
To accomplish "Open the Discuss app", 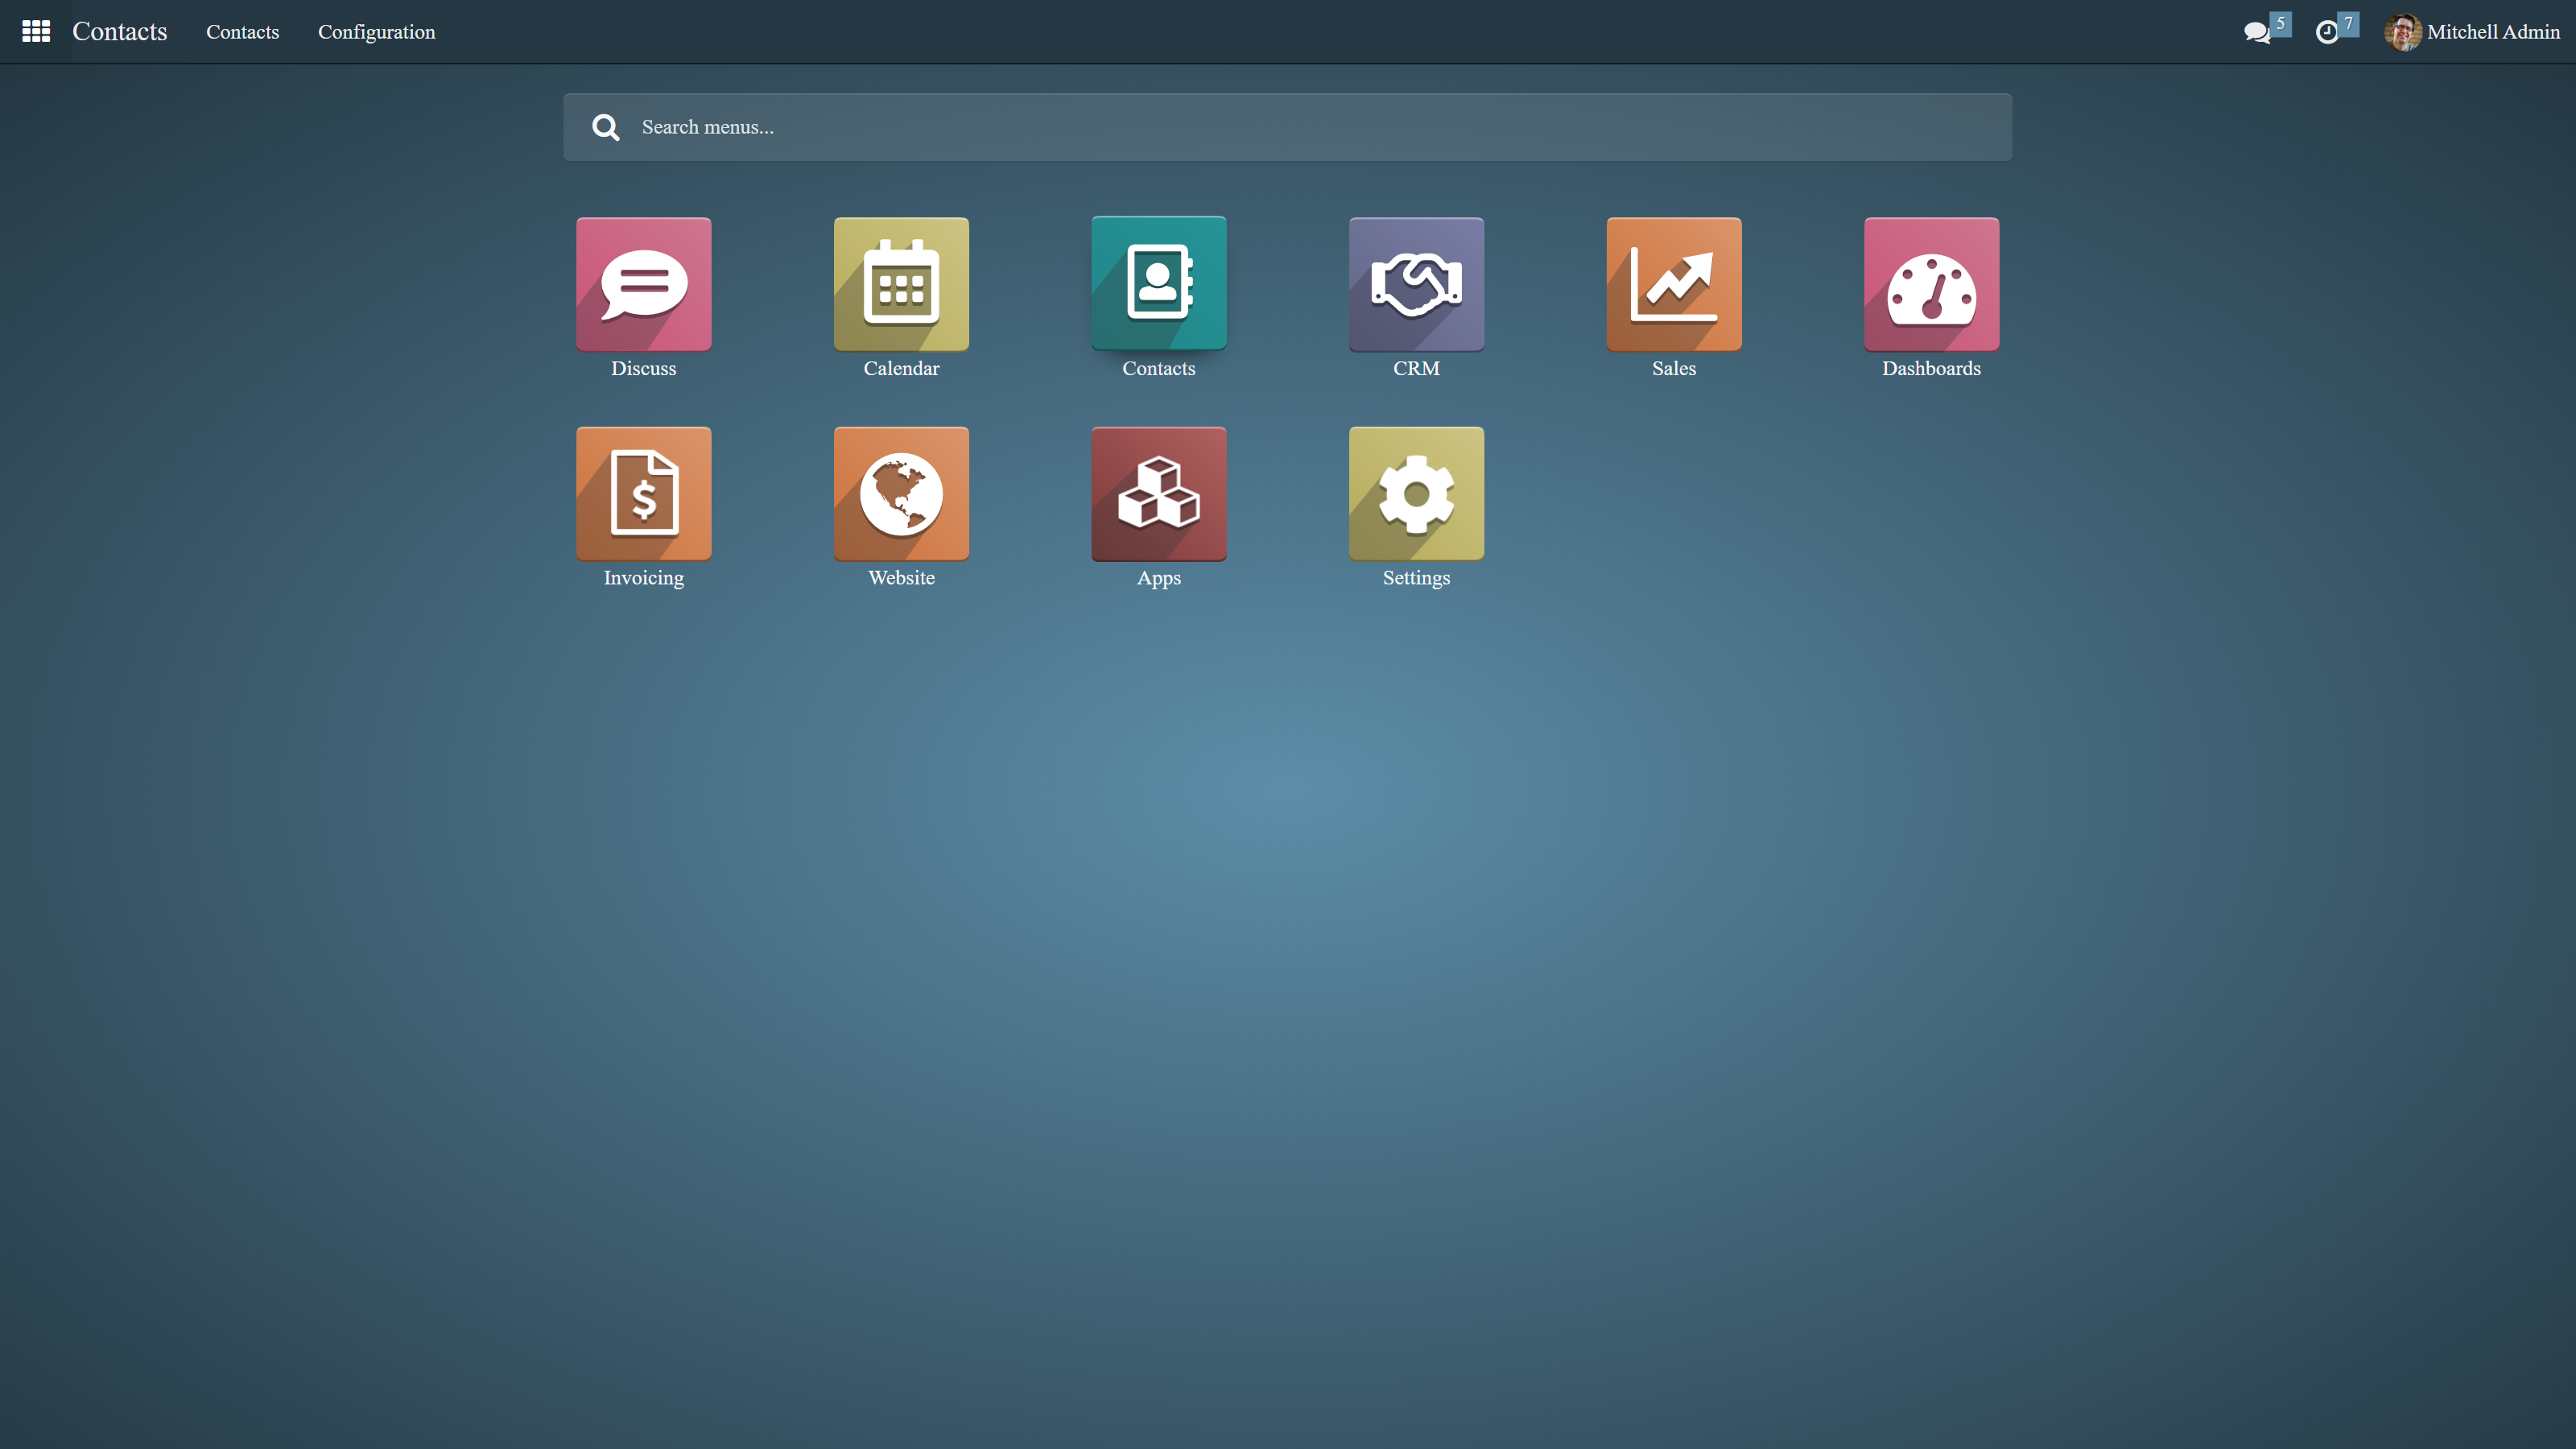I will (643, 285).
